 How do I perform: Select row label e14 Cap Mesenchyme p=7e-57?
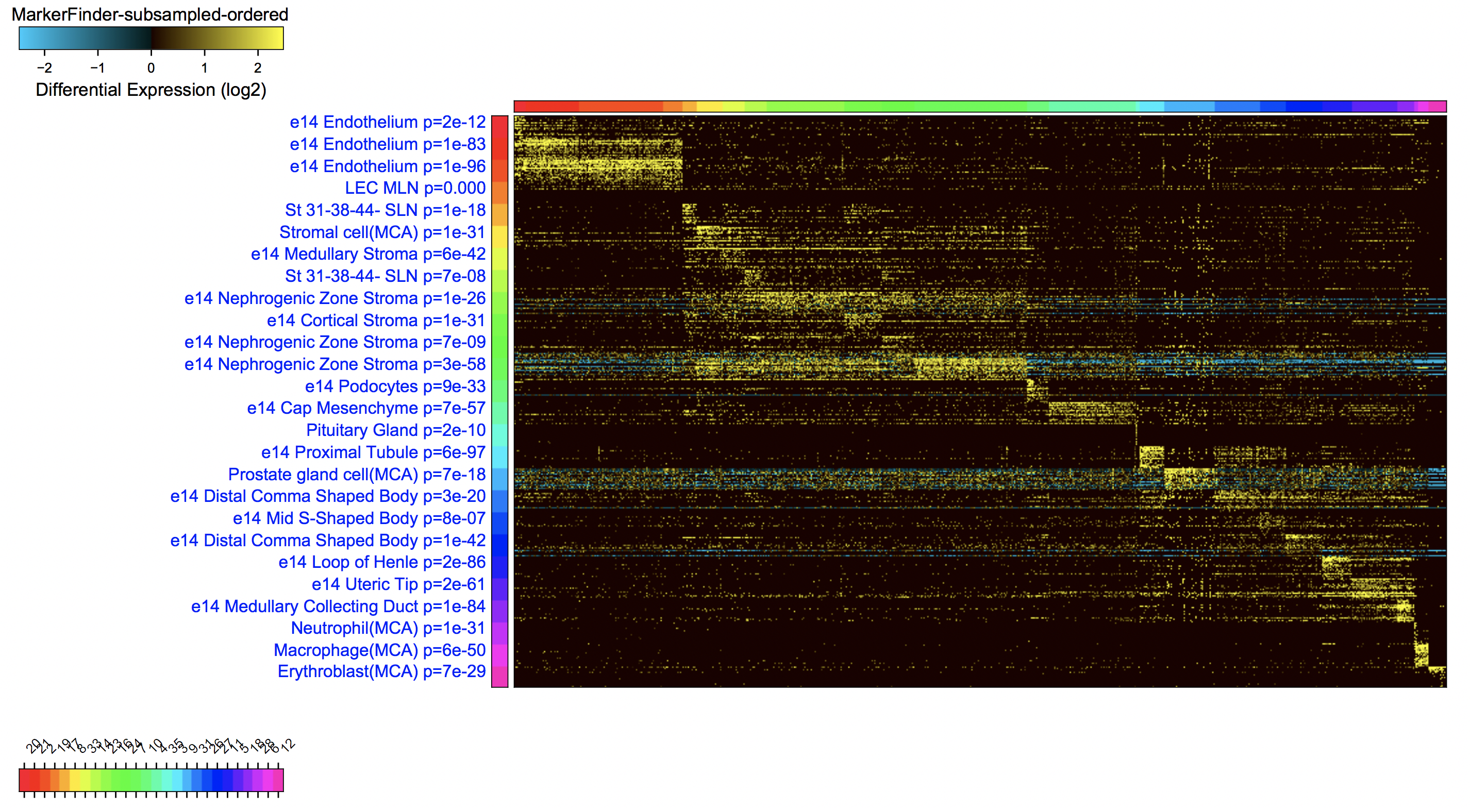(x=366, y=408)
